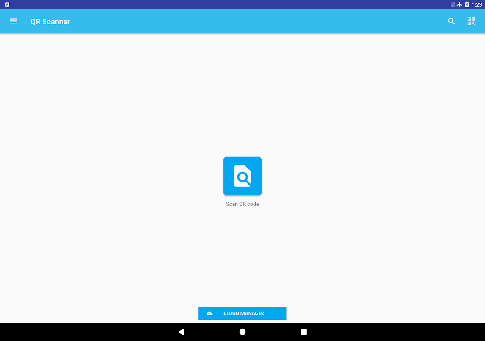Click the 'Scan QR code' text label

(242, 204)
